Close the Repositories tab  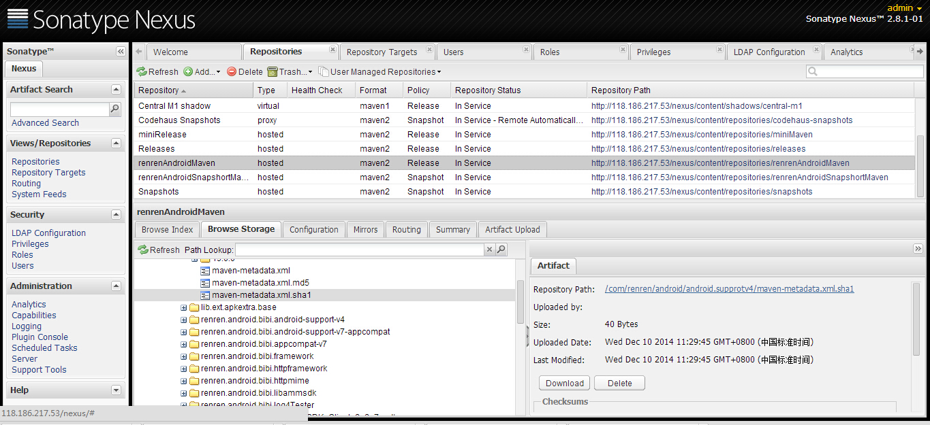(x=332, y=50)
